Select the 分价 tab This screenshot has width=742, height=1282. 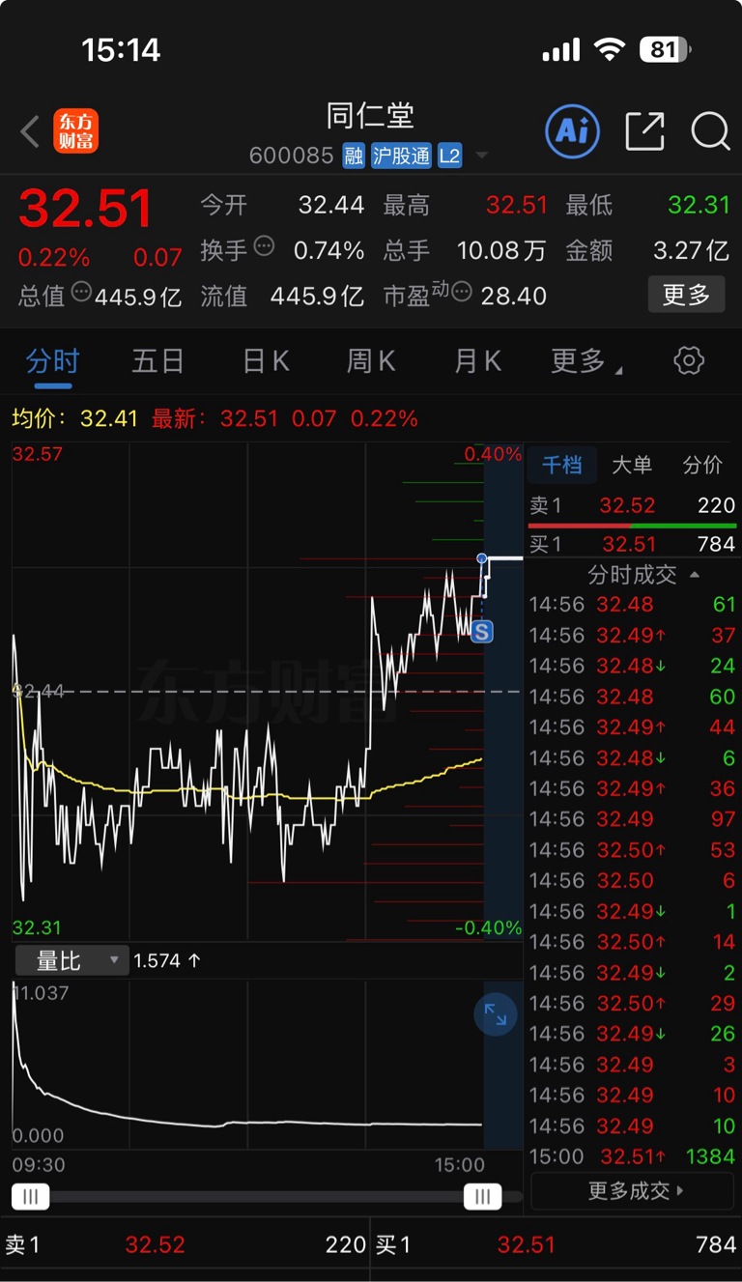tap(702, 466)
